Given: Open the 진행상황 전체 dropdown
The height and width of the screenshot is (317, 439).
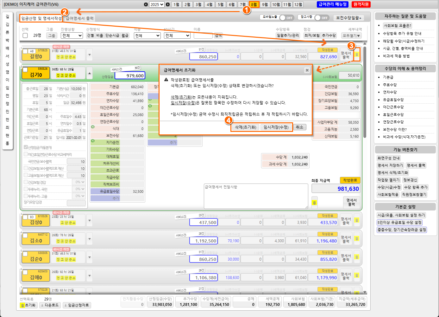Looking at the screenshot, I should click(72, 36).
